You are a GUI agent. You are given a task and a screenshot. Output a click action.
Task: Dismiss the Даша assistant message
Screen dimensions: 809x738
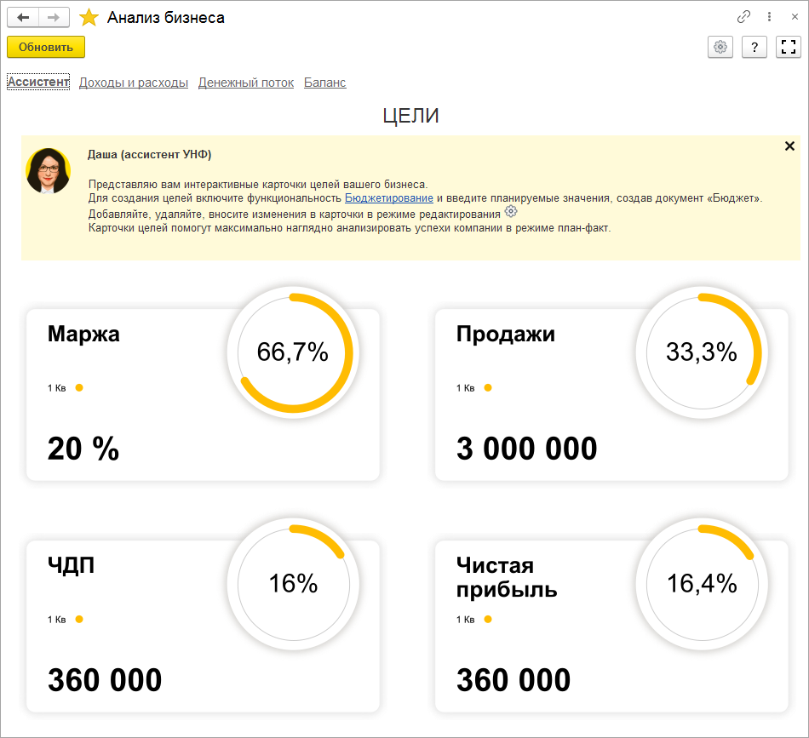click(789, 146)
